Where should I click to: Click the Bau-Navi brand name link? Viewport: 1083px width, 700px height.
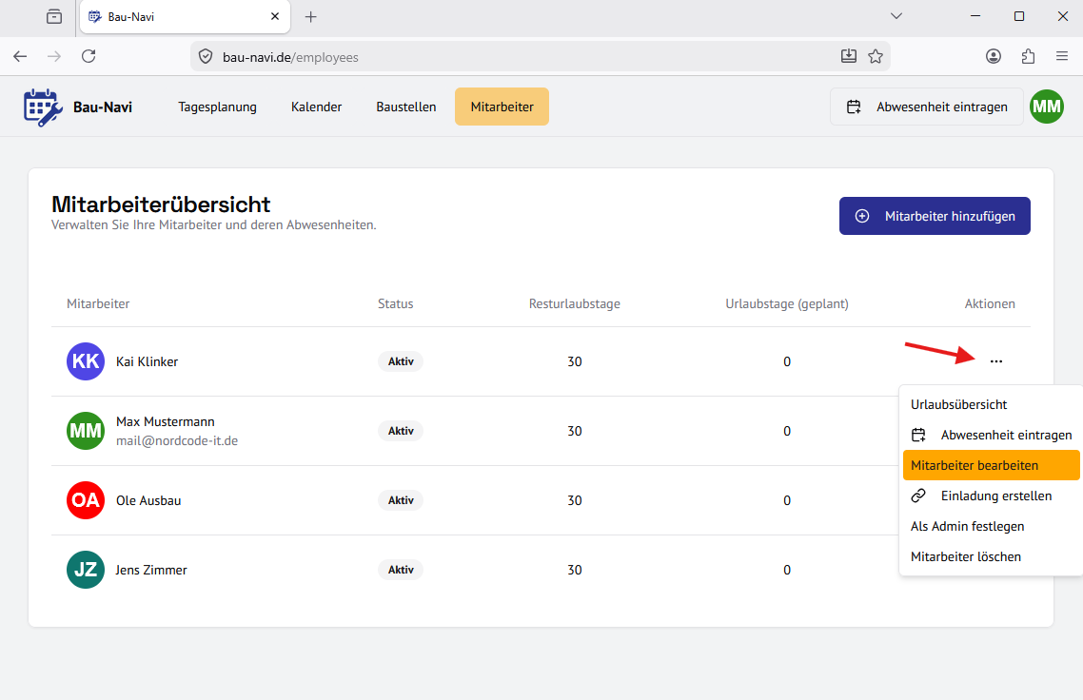(103, 107)
